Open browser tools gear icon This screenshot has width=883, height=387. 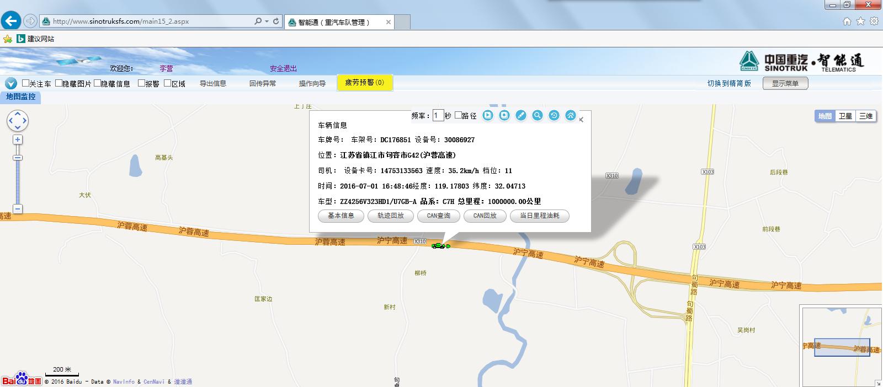pos(874,21)
